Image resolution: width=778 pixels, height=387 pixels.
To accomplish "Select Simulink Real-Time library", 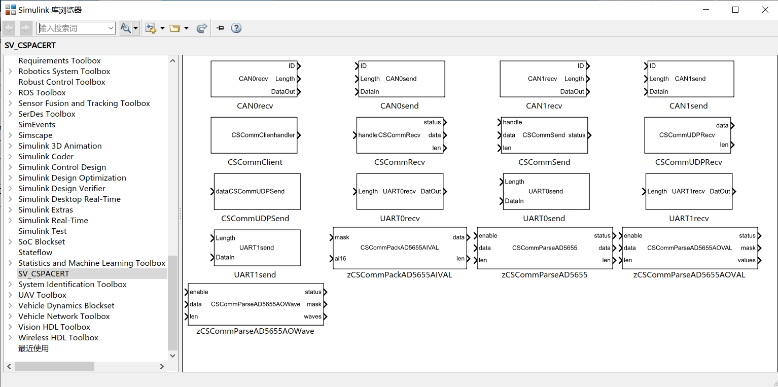I will 53,221.
